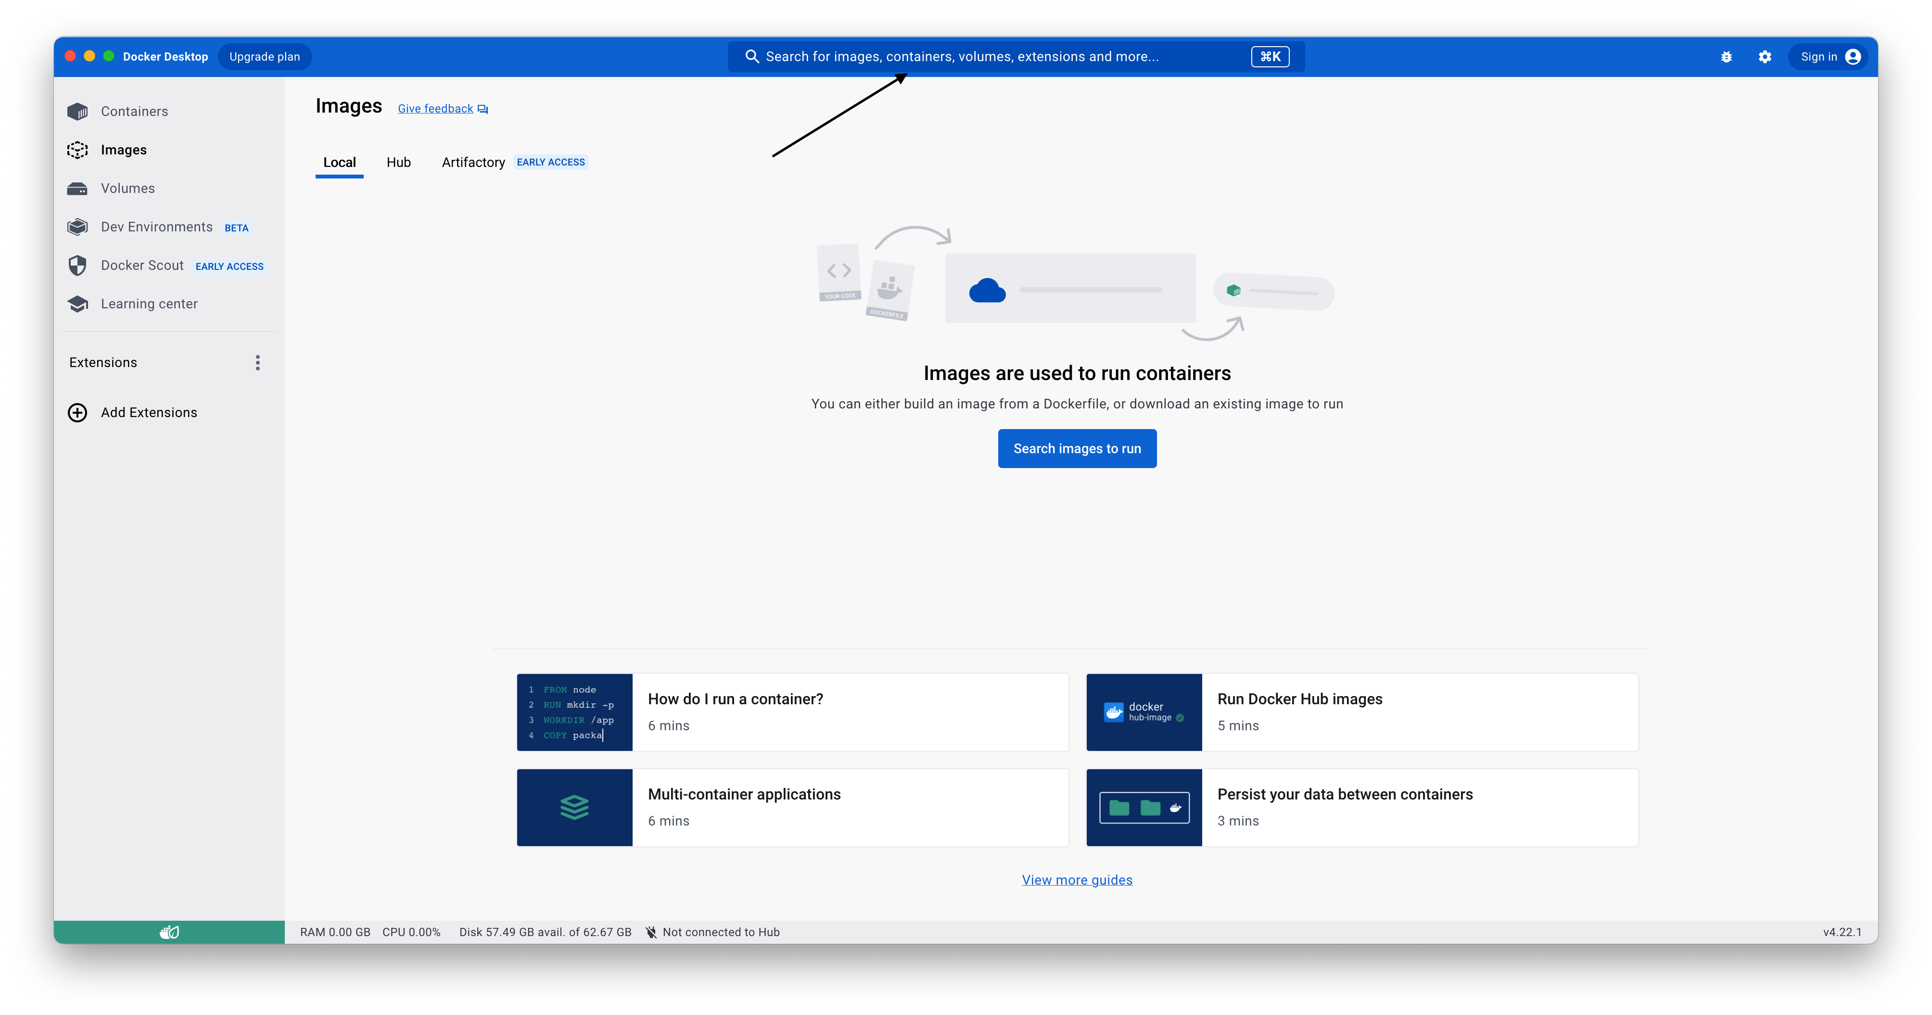This screenshot has height=1015, width=1932.
Task: Switch to the Hub tab
Action: pyautogui.click(x=398, y=163)
